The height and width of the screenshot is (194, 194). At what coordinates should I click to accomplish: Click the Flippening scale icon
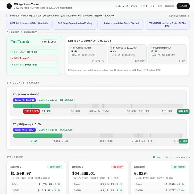point(151,48)
